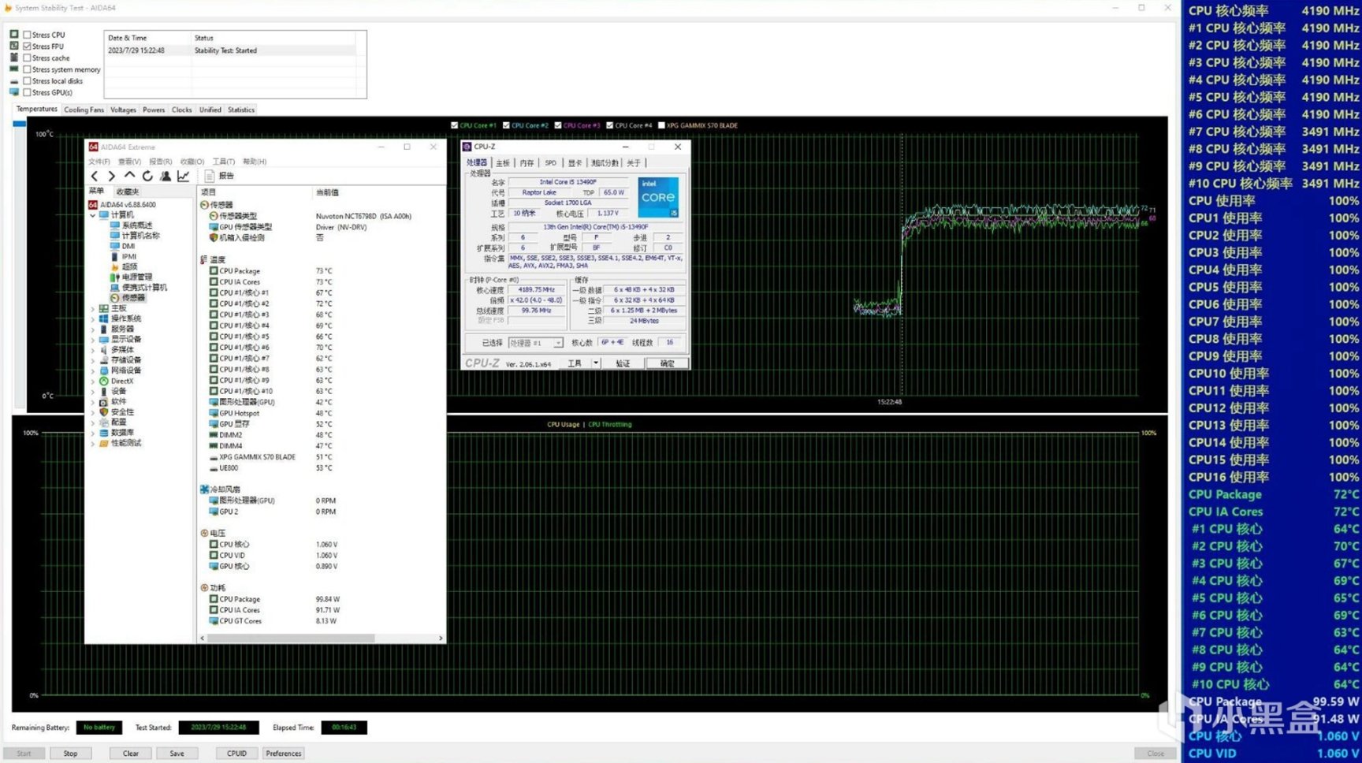Image resolution: width=1362 pixels, height=763 pixels.
Task: Open the 工具 dropdown arrow in CPU-Z
Action: (x=596, y=363)
